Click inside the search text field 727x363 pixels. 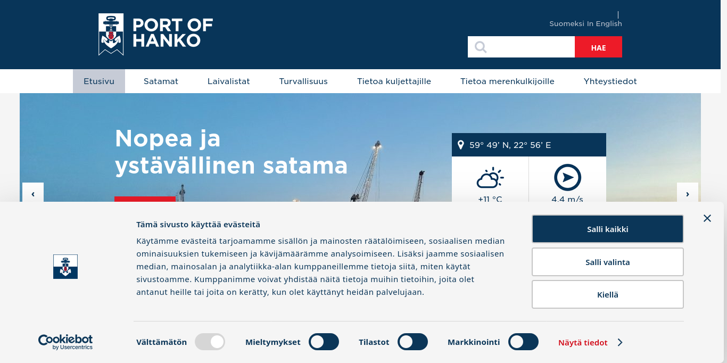[x=530, y=47]
